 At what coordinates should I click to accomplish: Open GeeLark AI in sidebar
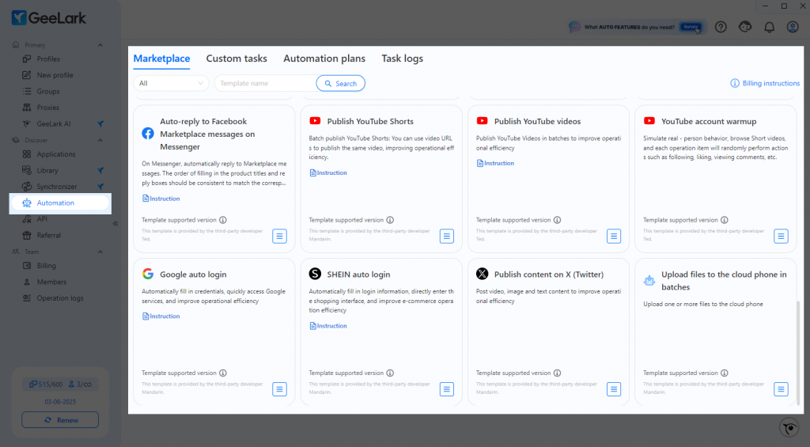(54, 124)
